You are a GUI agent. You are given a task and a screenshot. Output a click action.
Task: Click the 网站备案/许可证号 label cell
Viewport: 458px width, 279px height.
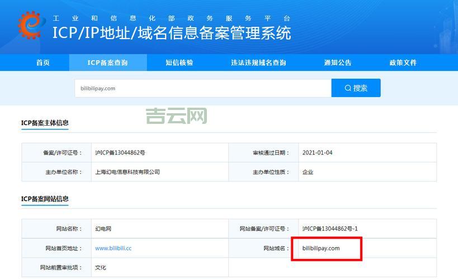[264, 229]
